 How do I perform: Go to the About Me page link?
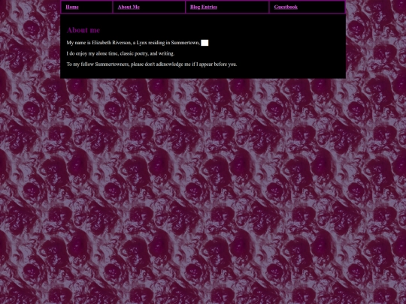click(x=129, y=7)
